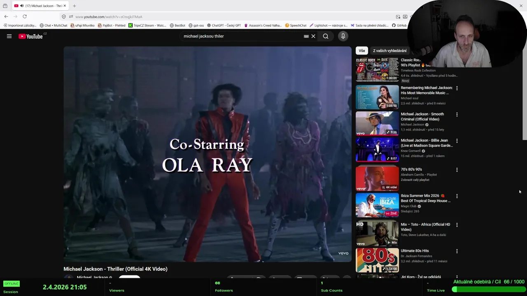Open title 'Ibiza Summer Mix 2026'
The height and width of the screenshot is (296, 527).
[426, 198]
